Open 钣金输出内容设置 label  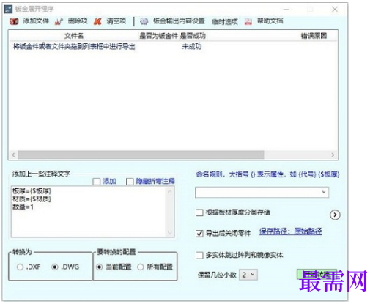[179, 21]
